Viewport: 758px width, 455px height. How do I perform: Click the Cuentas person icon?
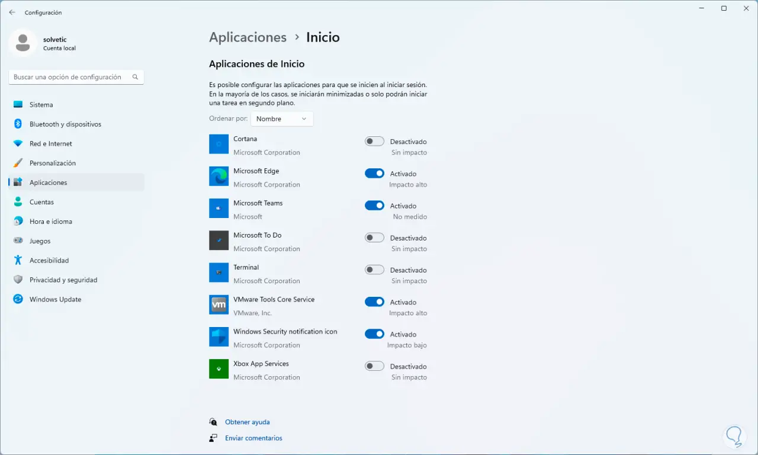pyautogui.click(x=18, y=202)
